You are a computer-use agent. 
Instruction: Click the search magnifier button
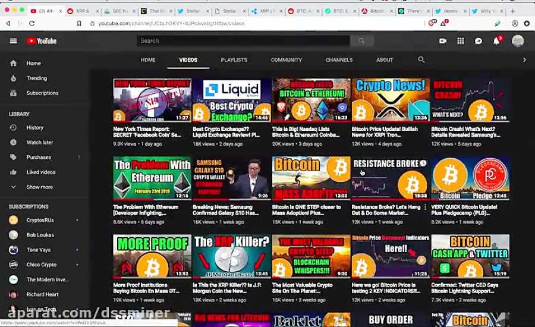361,41
